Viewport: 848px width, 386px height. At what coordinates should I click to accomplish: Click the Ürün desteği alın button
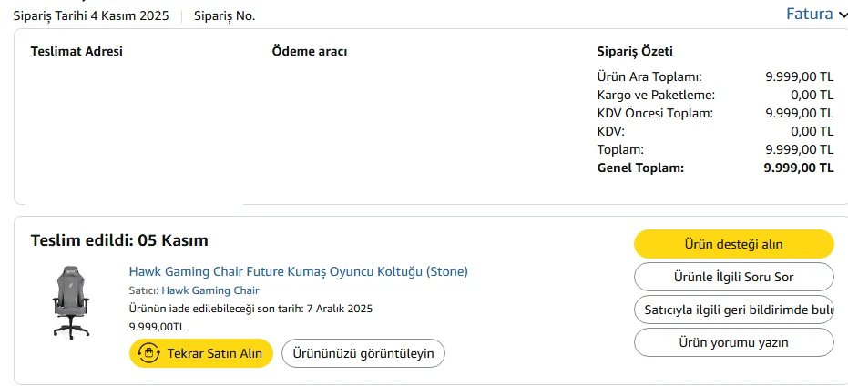733,244
